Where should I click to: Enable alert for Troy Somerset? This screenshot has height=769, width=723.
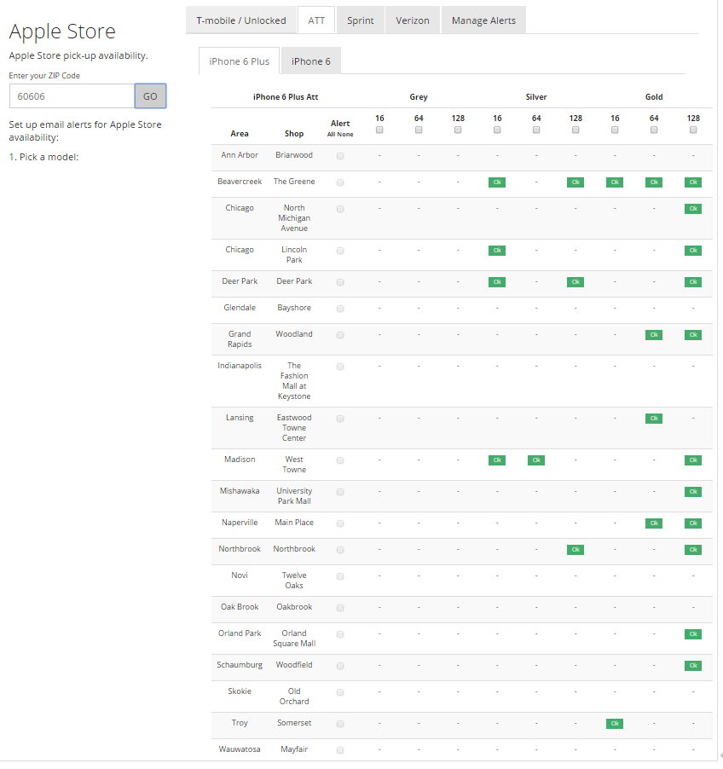point(340,724)
